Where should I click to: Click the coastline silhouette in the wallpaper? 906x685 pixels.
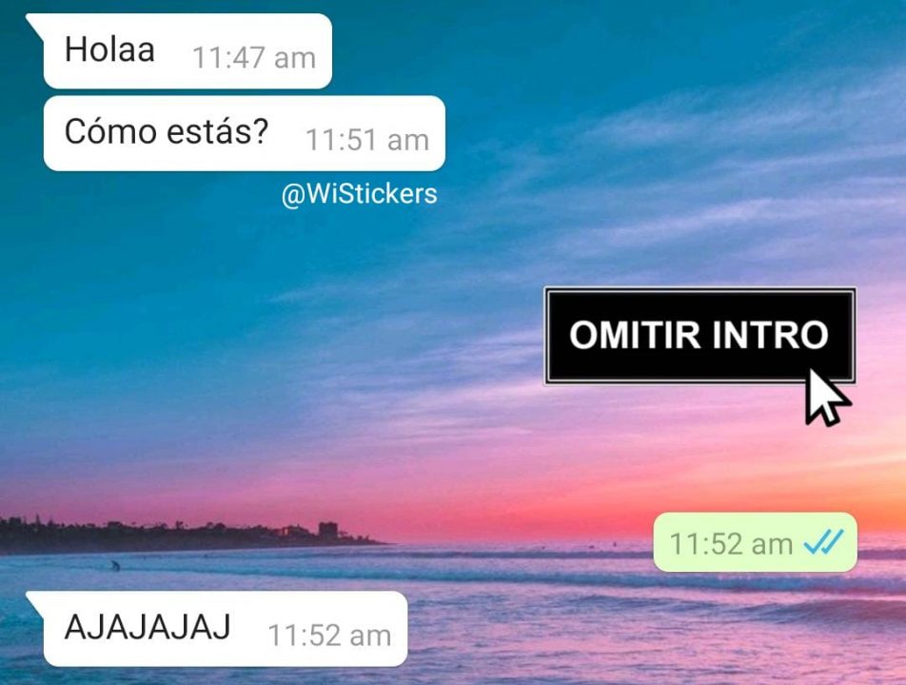[185, 536]
